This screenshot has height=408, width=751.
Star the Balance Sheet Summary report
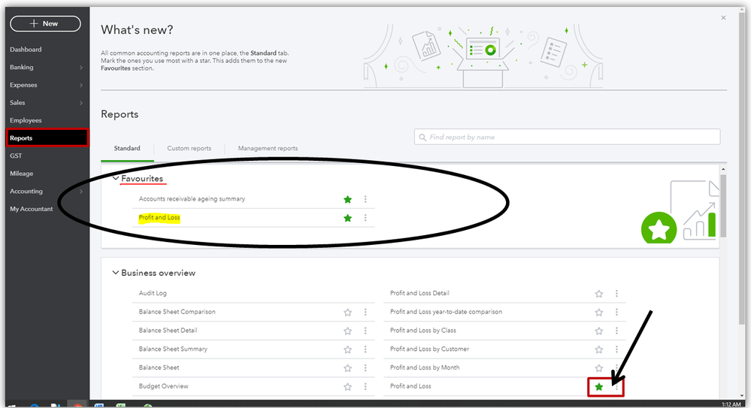coord(348,349)
